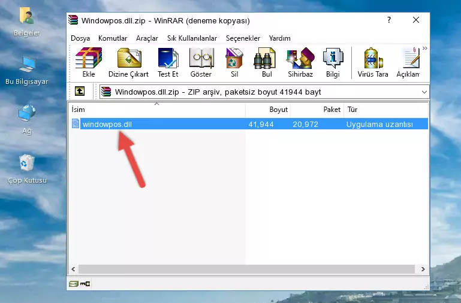Select the windowpos.dll file name
The width and height of the screenshot is (461, 303).
tap(107, 124)
